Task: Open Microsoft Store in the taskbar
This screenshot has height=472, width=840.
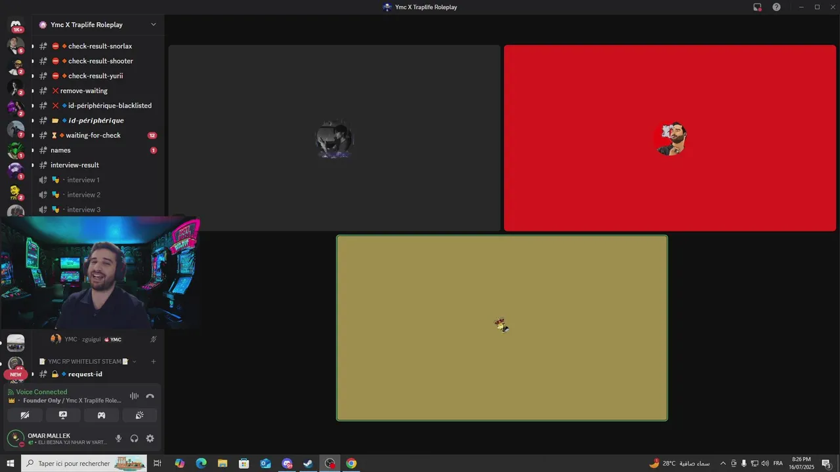Action: [x=243, y=463]
